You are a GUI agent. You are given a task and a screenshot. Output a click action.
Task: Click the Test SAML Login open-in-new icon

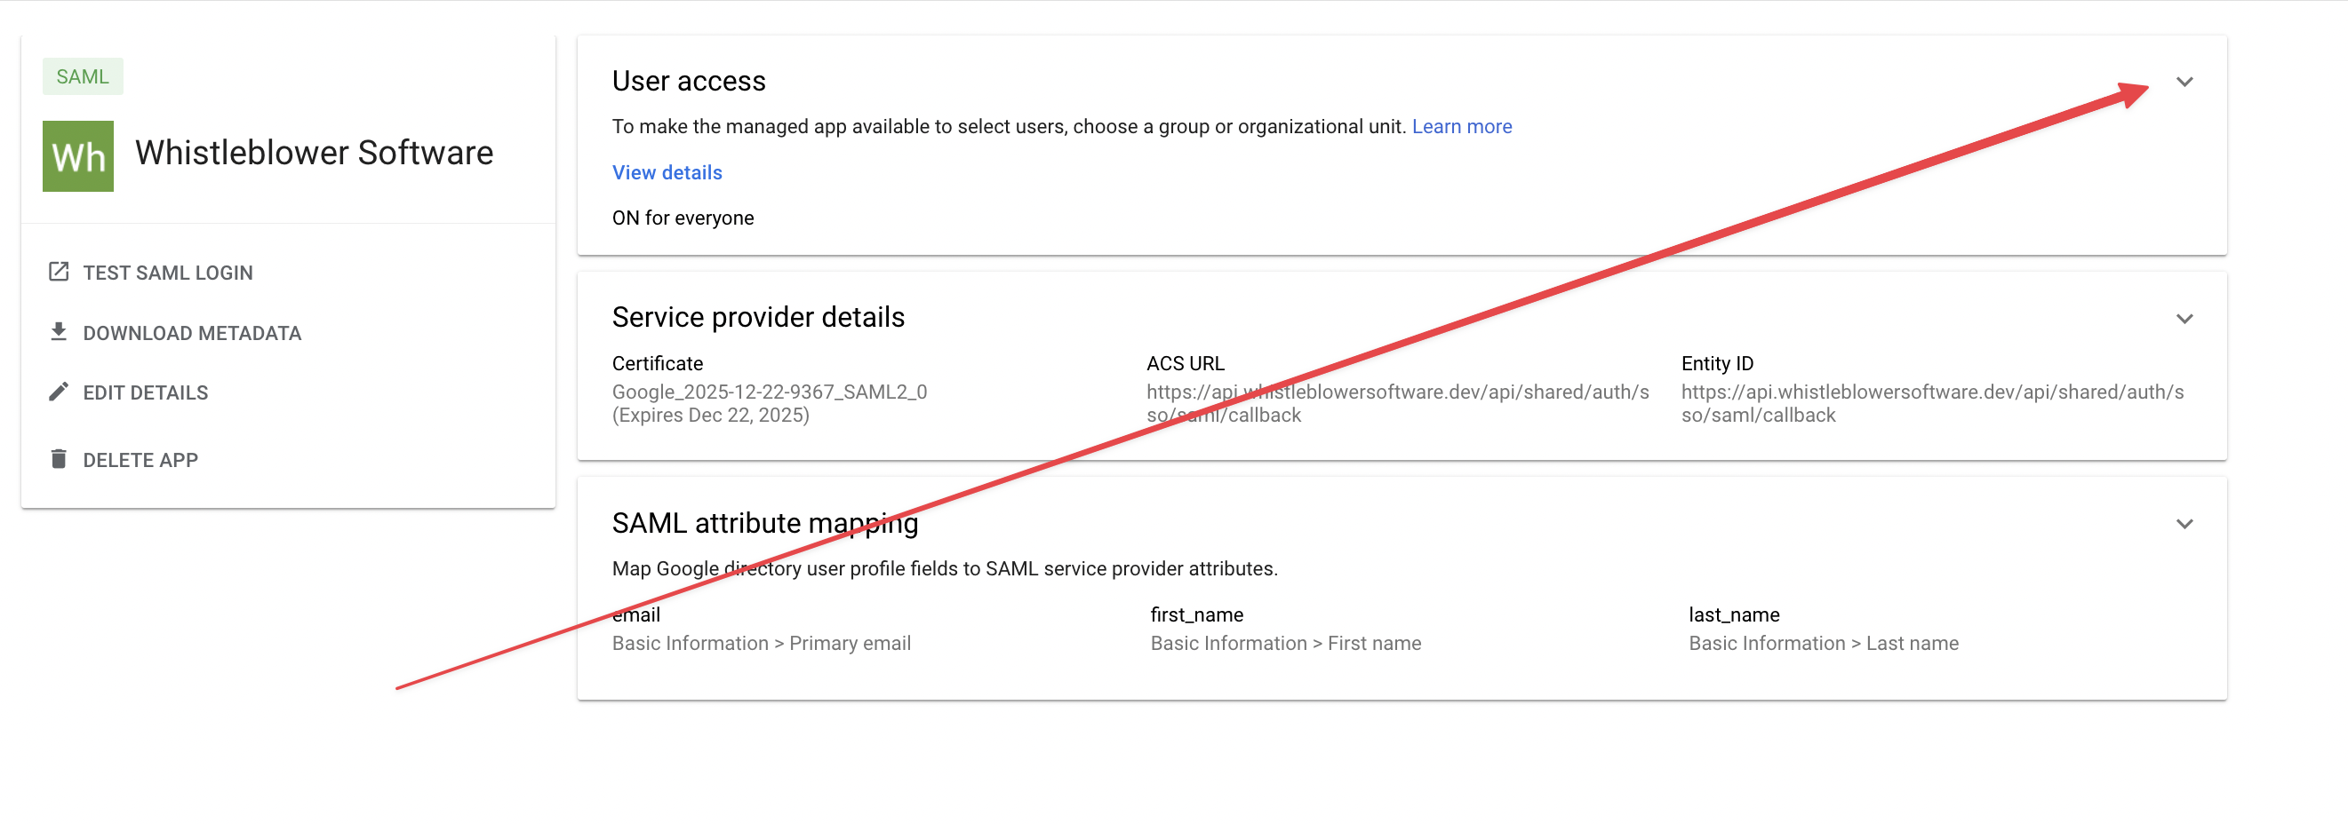coord(59,272)
